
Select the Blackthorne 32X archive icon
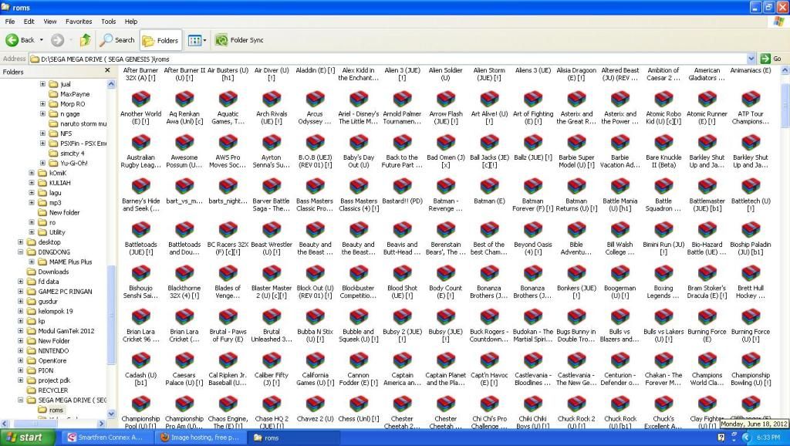click(184, 273)
